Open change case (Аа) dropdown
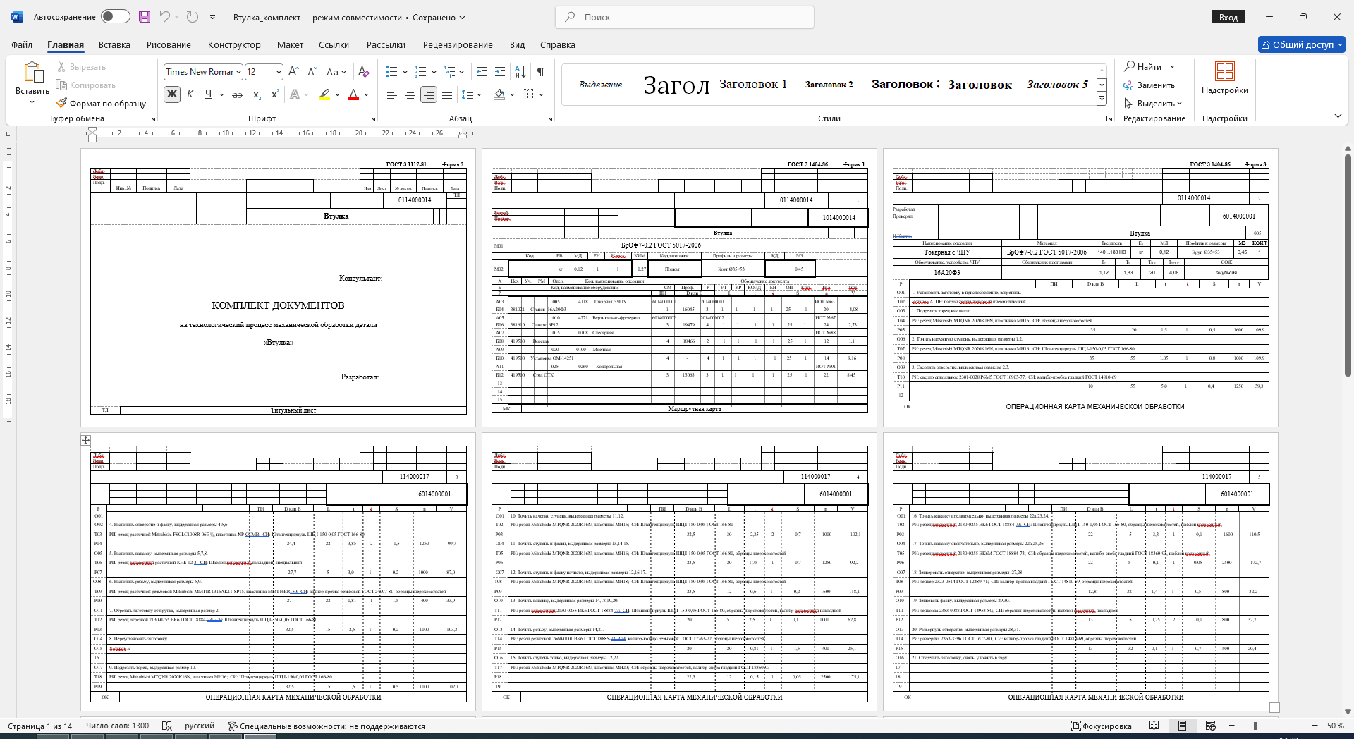 pyautogui.click(x=336, y=71)
